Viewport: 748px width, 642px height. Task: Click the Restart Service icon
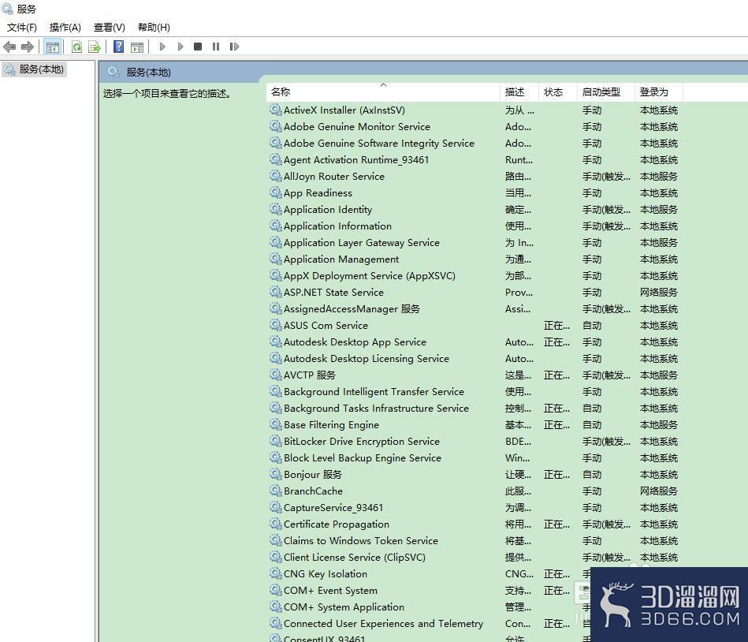pyautogui.click(x=234, y=47)
